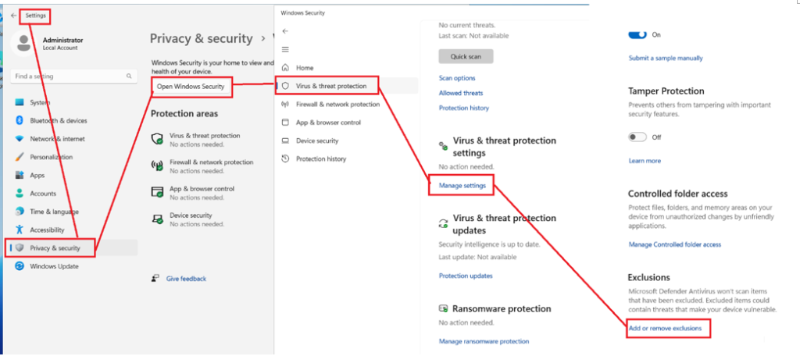
Task: Go to Home icon in Windows Security
Action: click(285, 68)
